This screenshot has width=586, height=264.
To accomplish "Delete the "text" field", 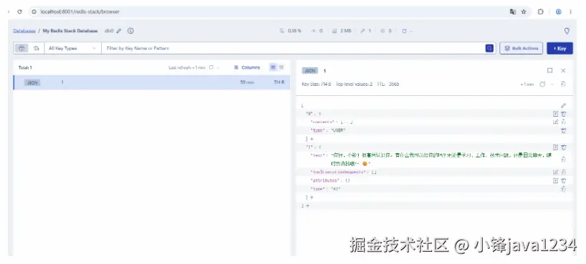I will pos(564,160).
